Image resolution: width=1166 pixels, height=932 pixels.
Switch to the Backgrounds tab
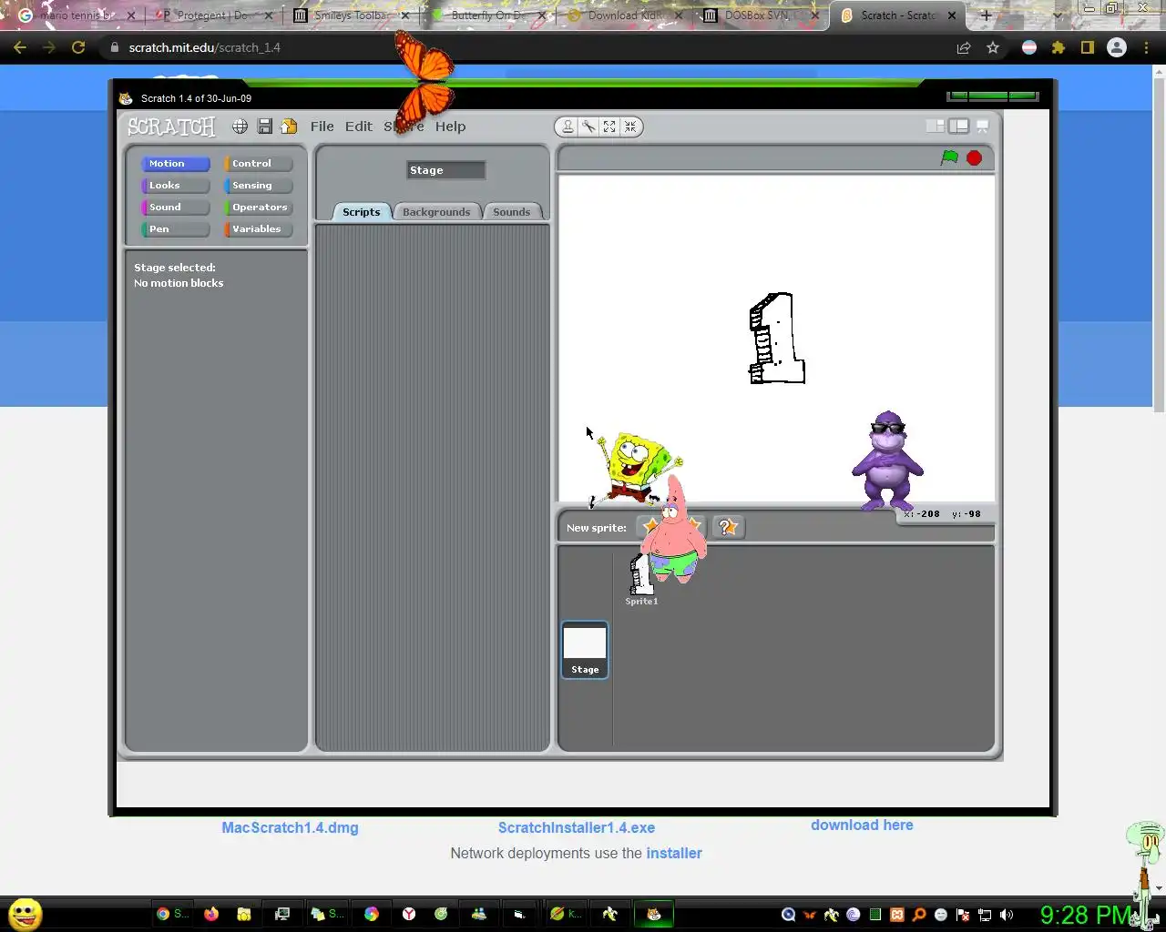pyautogui.click(x=436, y=212)
